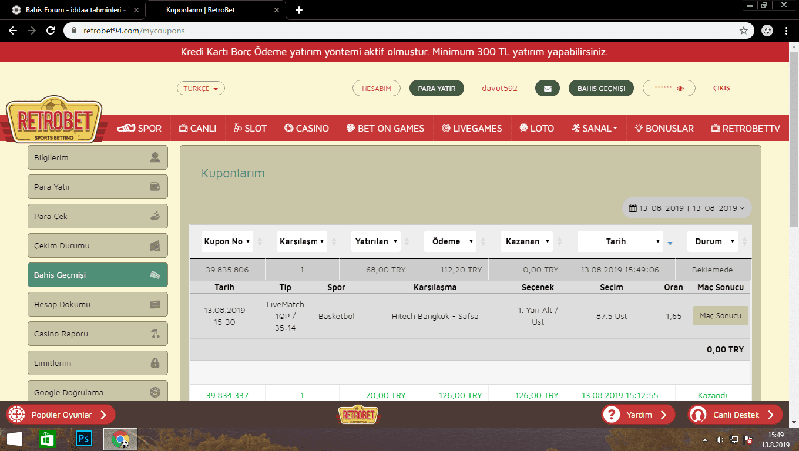Open the CASINO section

coord(307,128)
